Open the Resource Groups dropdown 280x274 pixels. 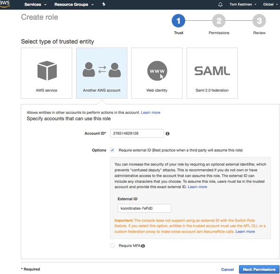74,4
